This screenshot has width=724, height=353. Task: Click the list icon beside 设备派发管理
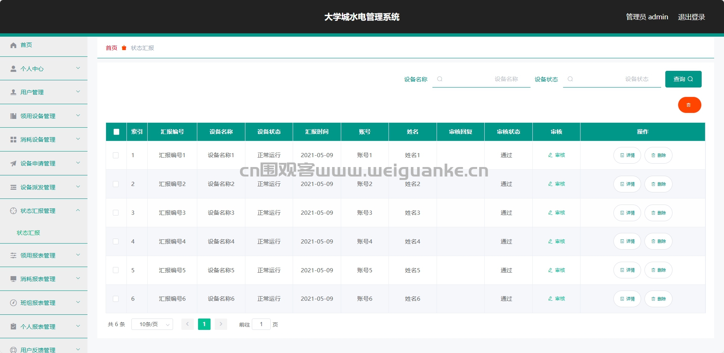coord(13,187)
